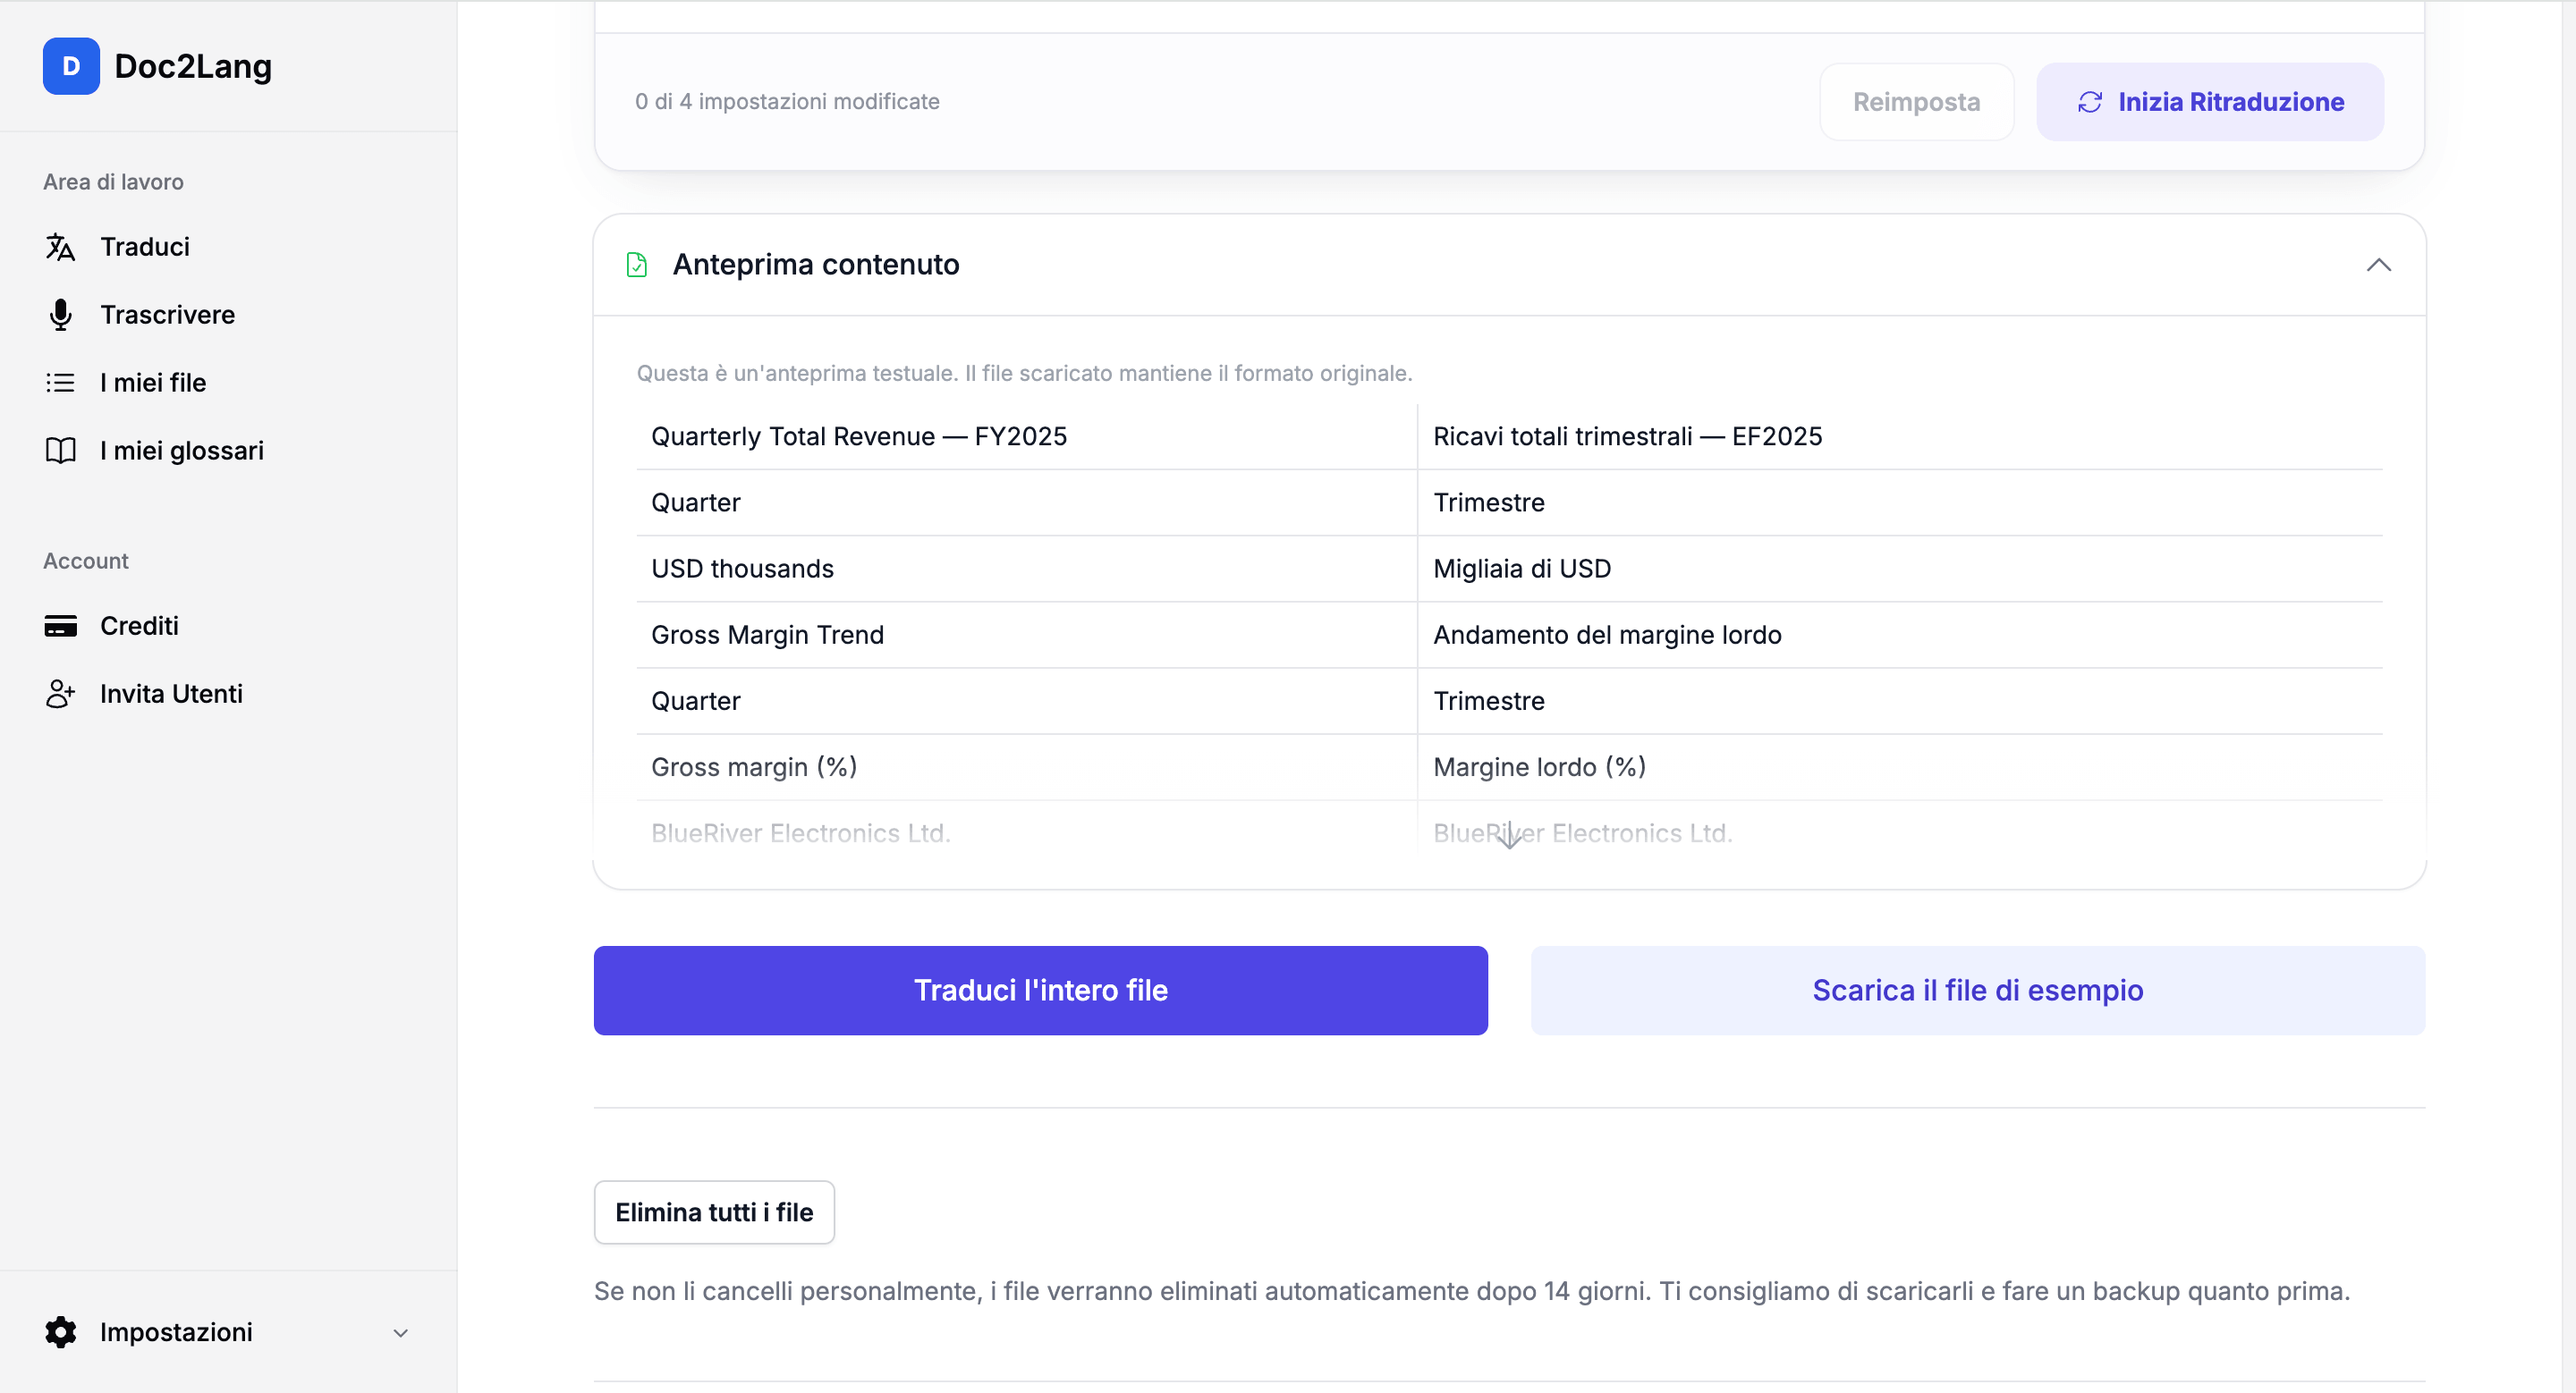Select the 'Ricavi totali trimestrali — EF2025' cell
This screenshot has height=1393, width=2576.
[1899, 436]
